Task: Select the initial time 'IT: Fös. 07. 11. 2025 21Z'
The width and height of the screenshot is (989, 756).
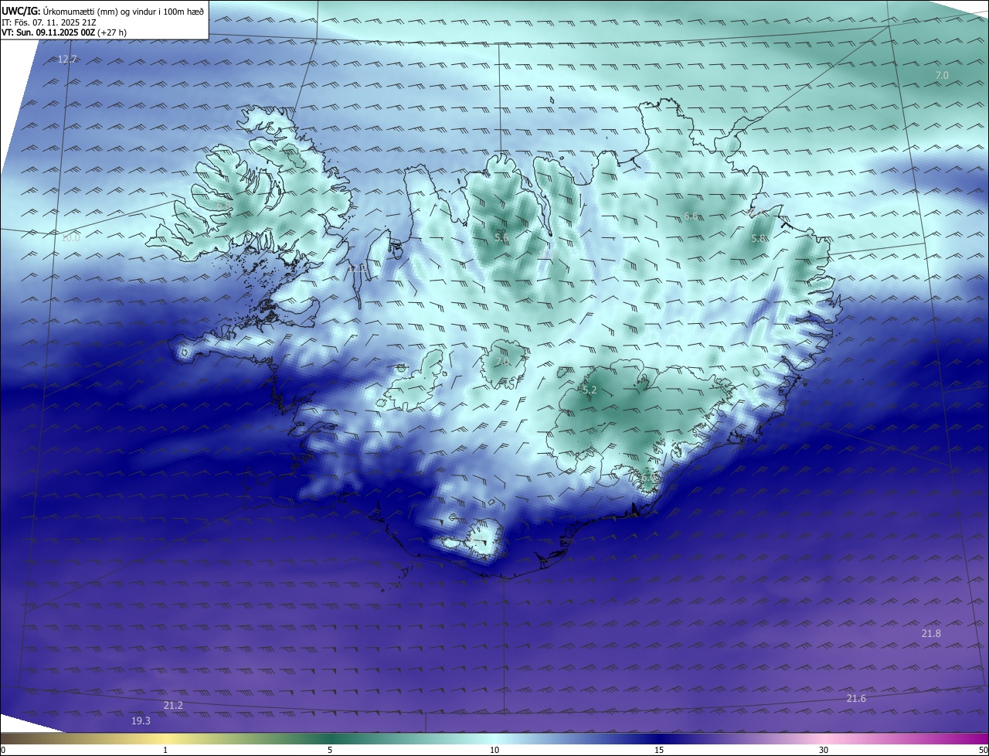Action: (x=49, y=22)
